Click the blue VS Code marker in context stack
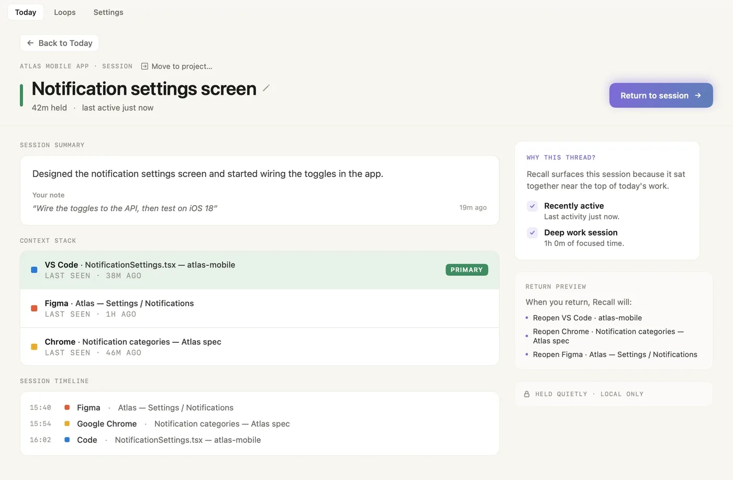Screen dimensions: 733x480 click(34, 270)
